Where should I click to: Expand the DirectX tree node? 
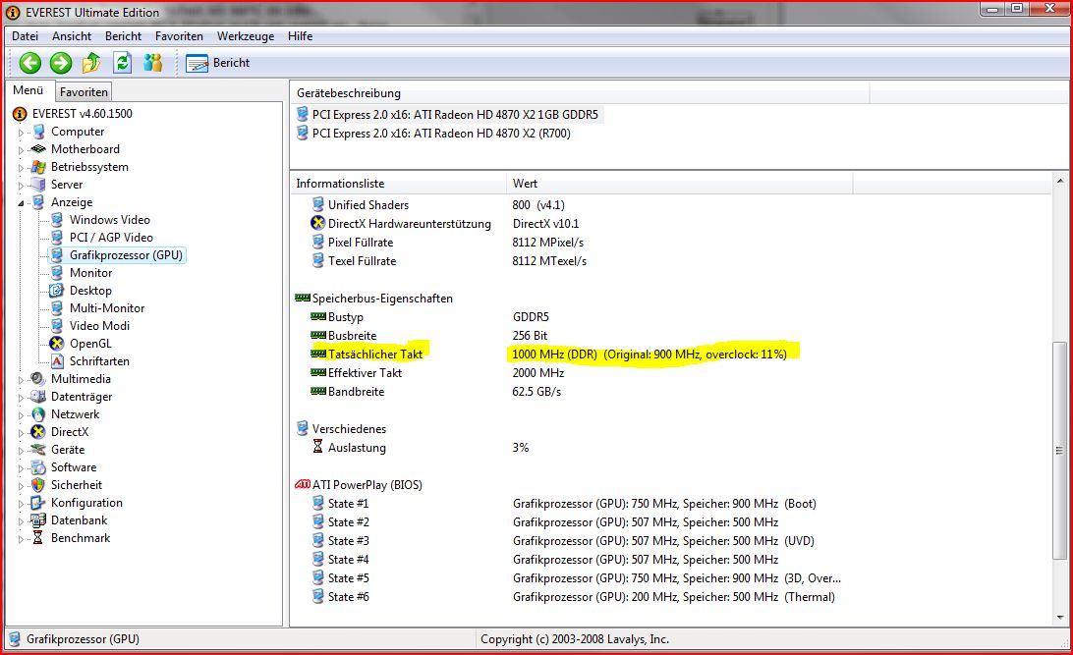click(x=21, y=433)
